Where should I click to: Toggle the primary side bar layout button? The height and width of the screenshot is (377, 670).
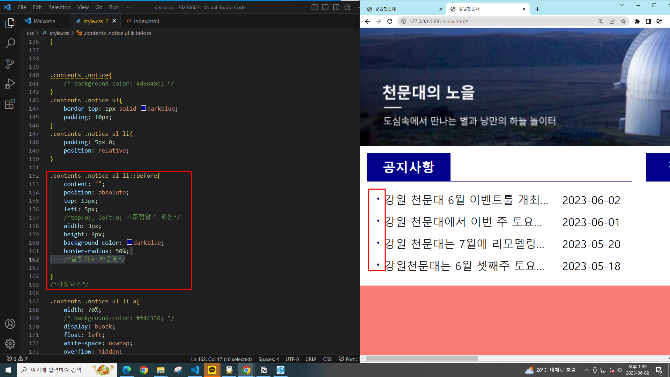(x=314, y=7)
